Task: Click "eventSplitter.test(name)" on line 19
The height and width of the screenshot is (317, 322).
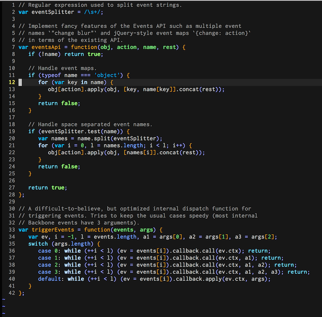Action: (80, 131)
